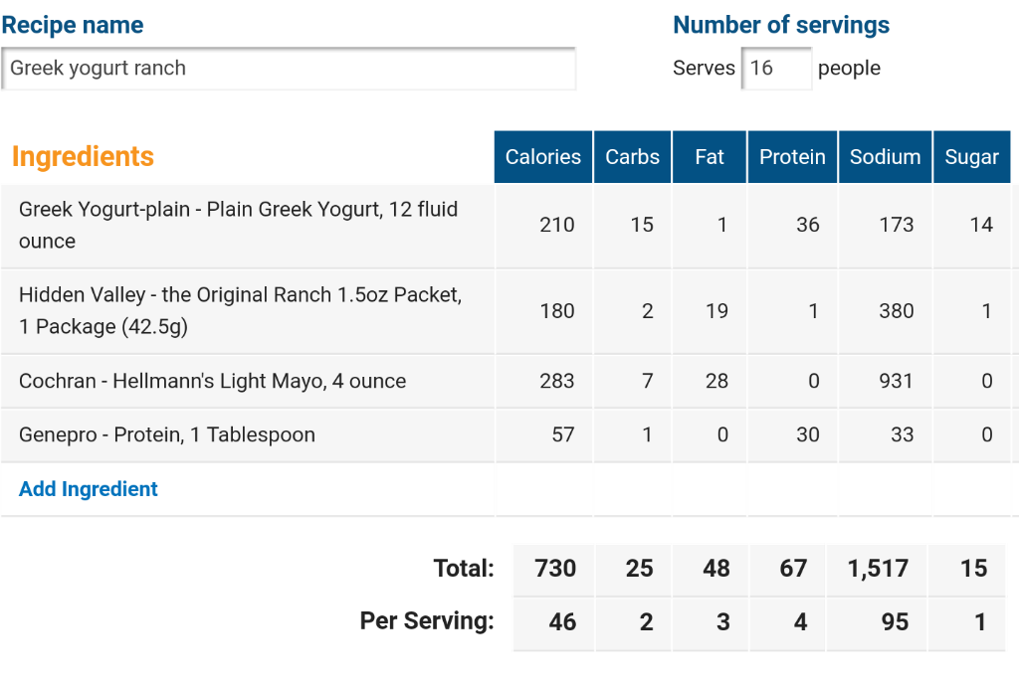
Task: Click the Protein column header
Action: [x=793, y=157]
